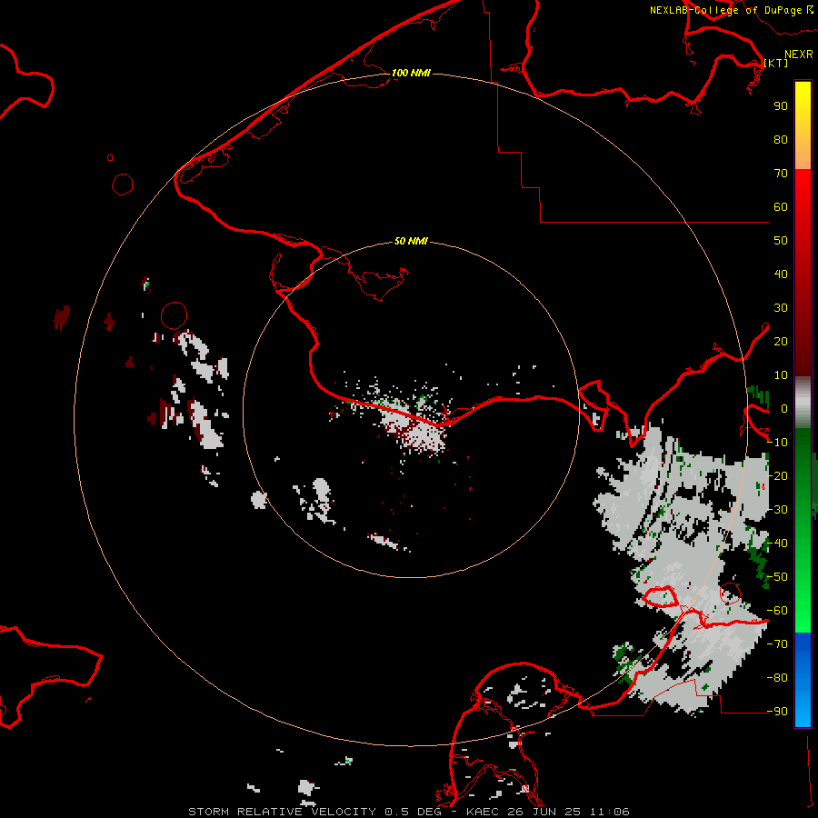Image resolution: width=818 pixels, height=818 pixels.
Task: Click the 70 value on the velocity scale
Action: coord(781,174)
